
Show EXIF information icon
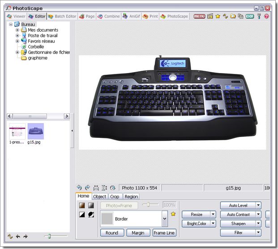coord(250,16)
